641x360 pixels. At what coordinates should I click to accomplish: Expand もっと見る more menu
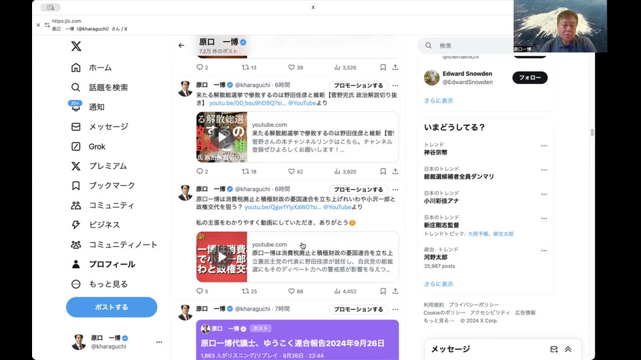99,284
